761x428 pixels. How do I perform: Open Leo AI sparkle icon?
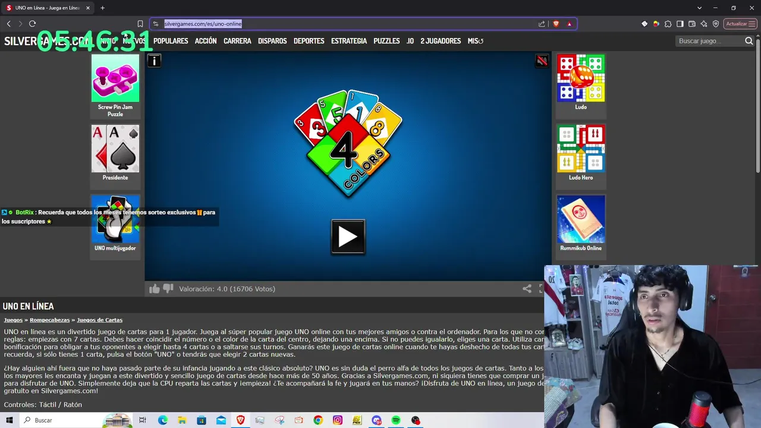[x=704, y=24]
